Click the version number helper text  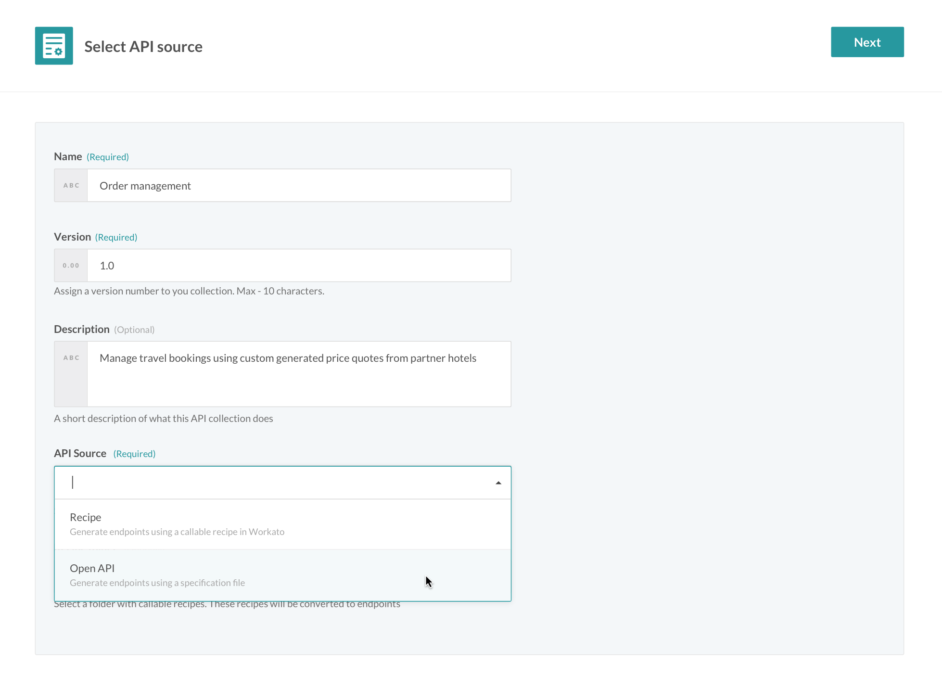[189, 291]
